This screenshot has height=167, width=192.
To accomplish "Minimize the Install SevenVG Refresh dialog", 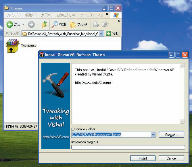I will point(172,55).
